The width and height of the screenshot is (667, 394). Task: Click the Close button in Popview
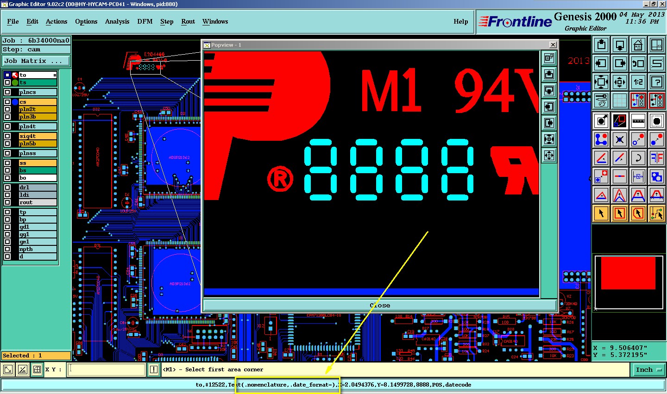pyautogui.click(x=380, y=305)
